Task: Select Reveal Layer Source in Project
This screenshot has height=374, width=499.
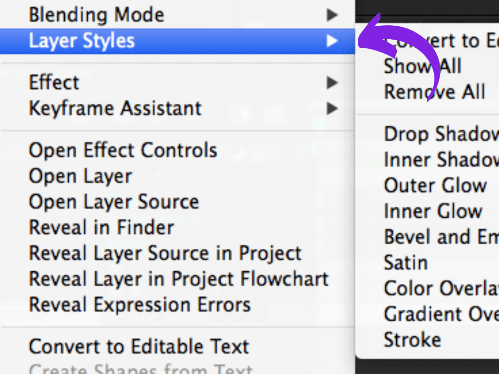Action: (164, 253)
